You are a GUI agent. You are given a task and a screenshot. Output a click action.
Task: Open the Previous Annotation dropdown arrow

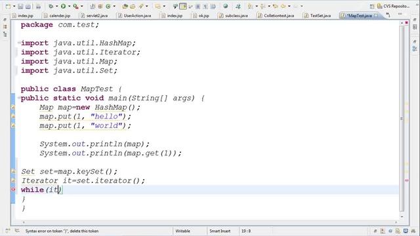(269, 6)
